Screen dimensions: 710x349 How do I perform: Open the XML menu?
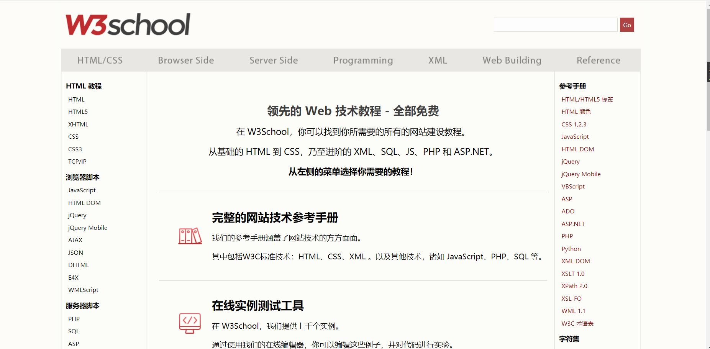[437, 60]
